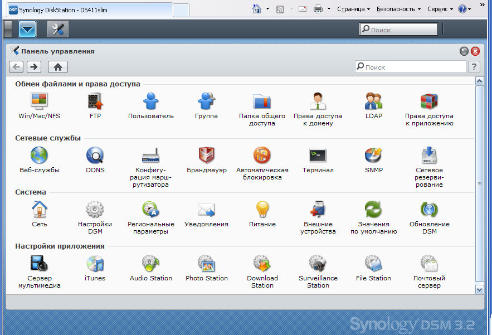Open the Настройки DSM icon
Screen dimensions: 492x335
95,209
